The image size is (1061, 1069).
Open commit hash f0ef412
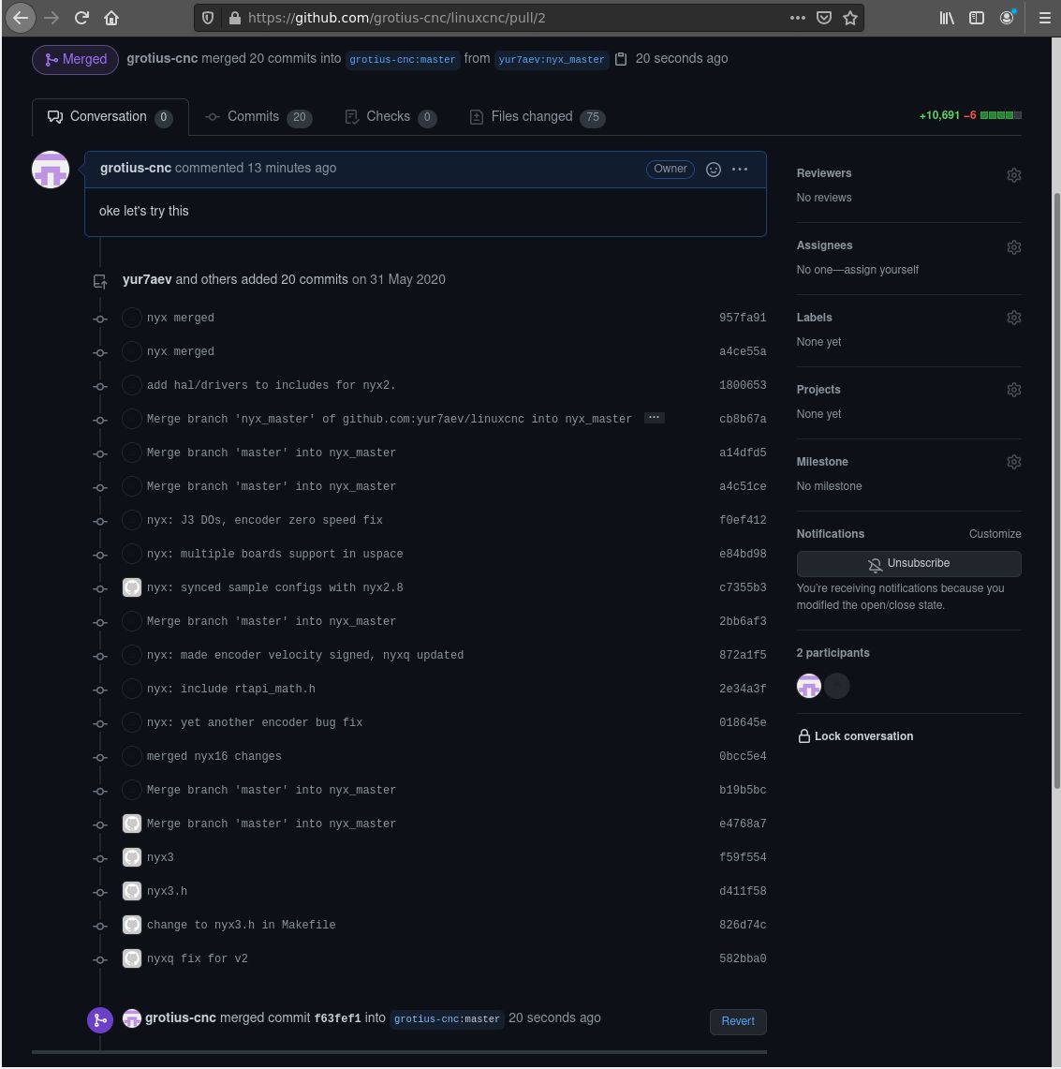(x=743, y=520)
